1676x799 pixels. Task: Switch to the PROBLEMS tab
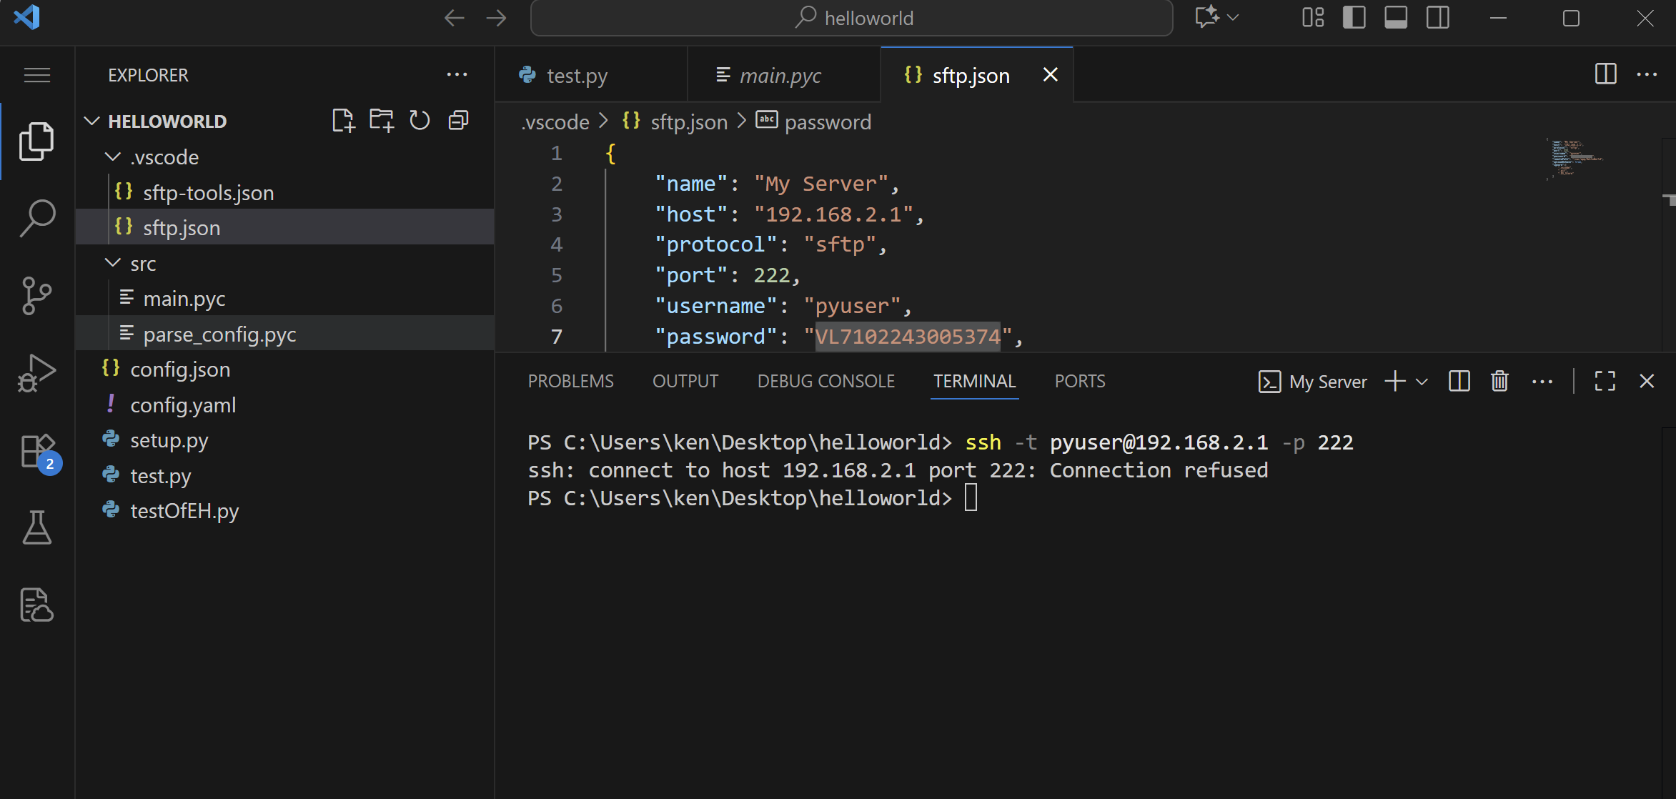(x=570, y=380)
